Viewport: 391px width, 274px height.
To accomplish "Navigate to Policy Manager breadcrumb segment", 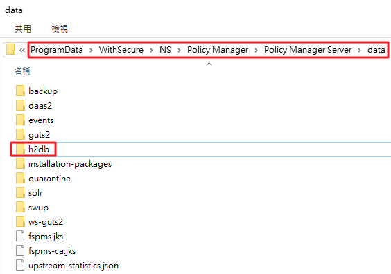I will [x=218, y=50].
